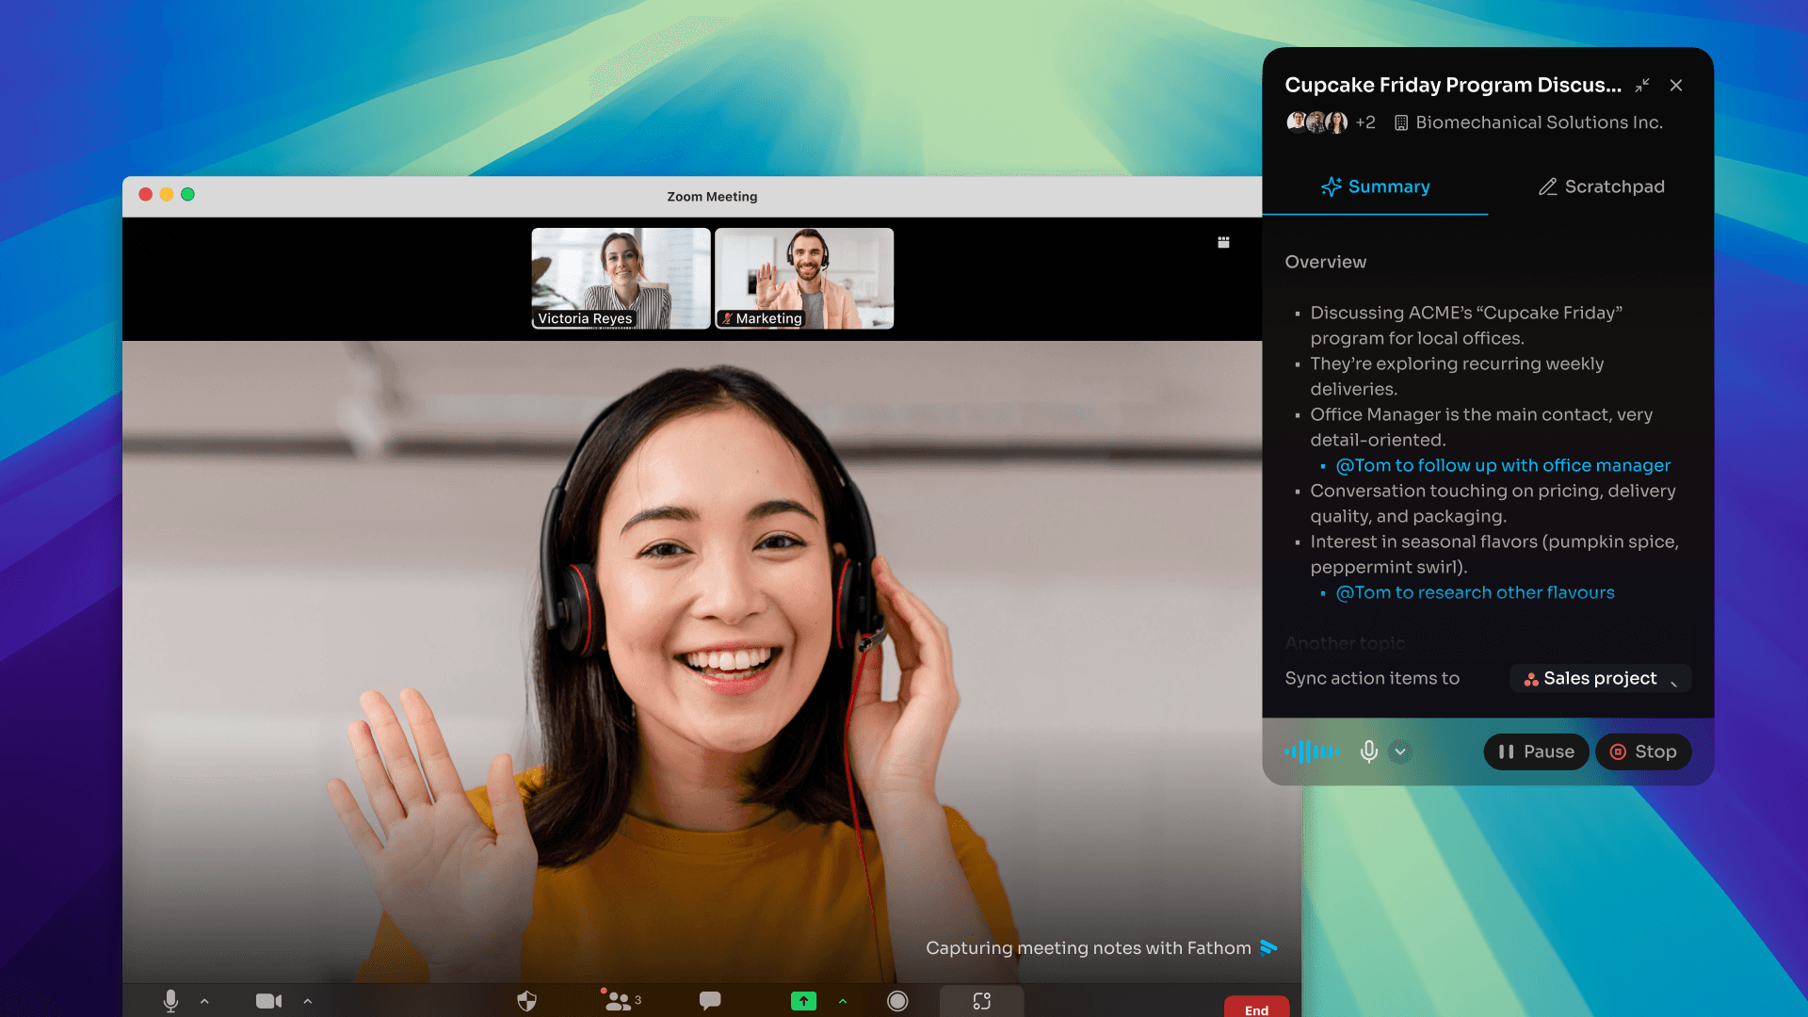Click the Zoom record circle icon

click(x=897, y=1001)
